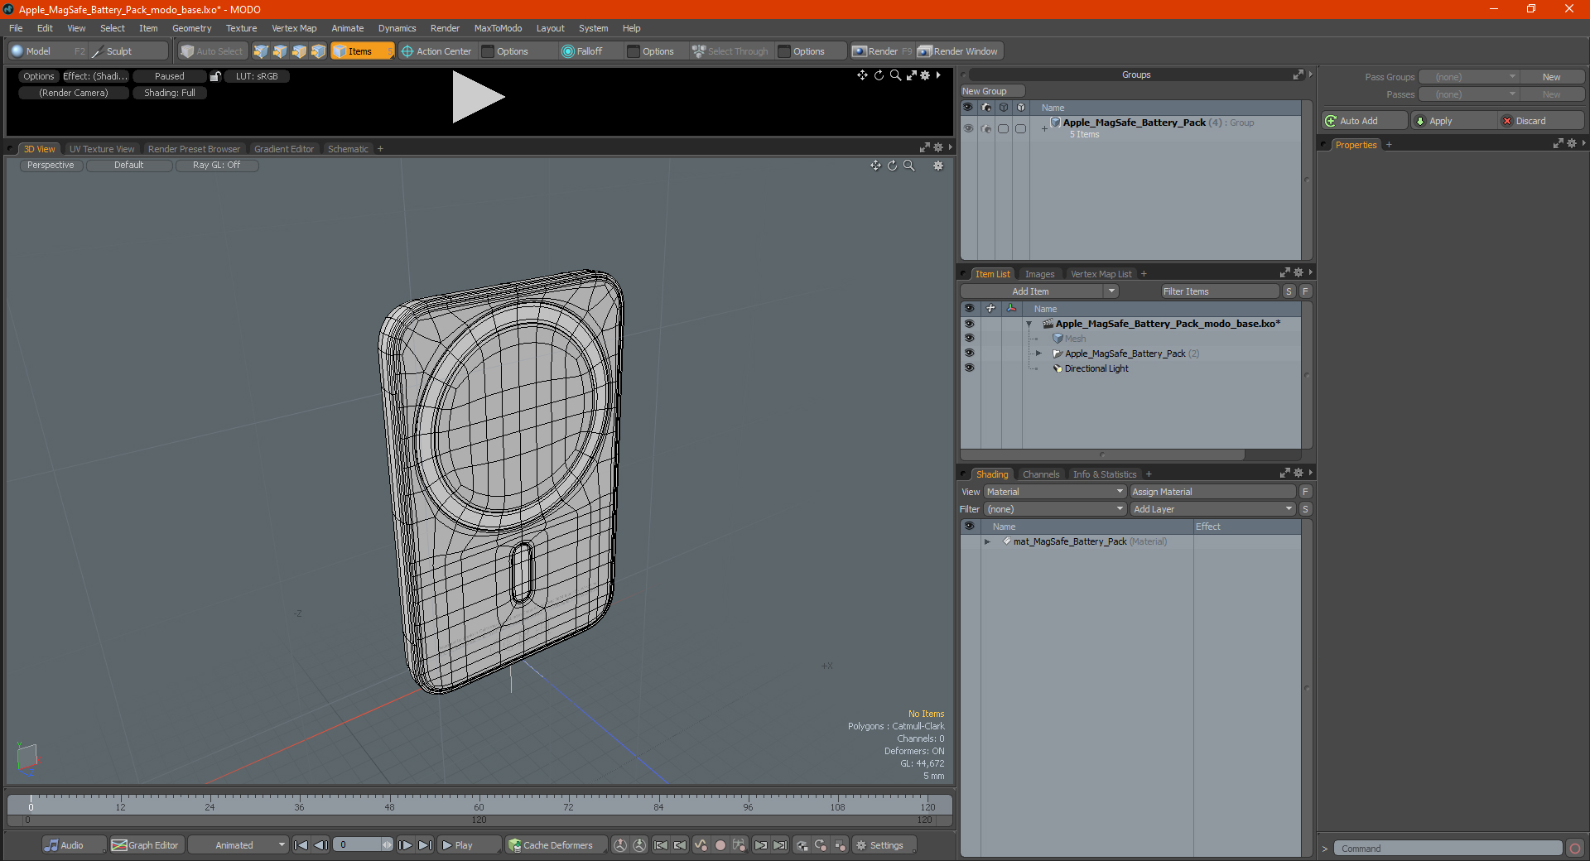Screen dimensions: 1590x861
Task: Switch to Model mode button
Action: (48, 51)
